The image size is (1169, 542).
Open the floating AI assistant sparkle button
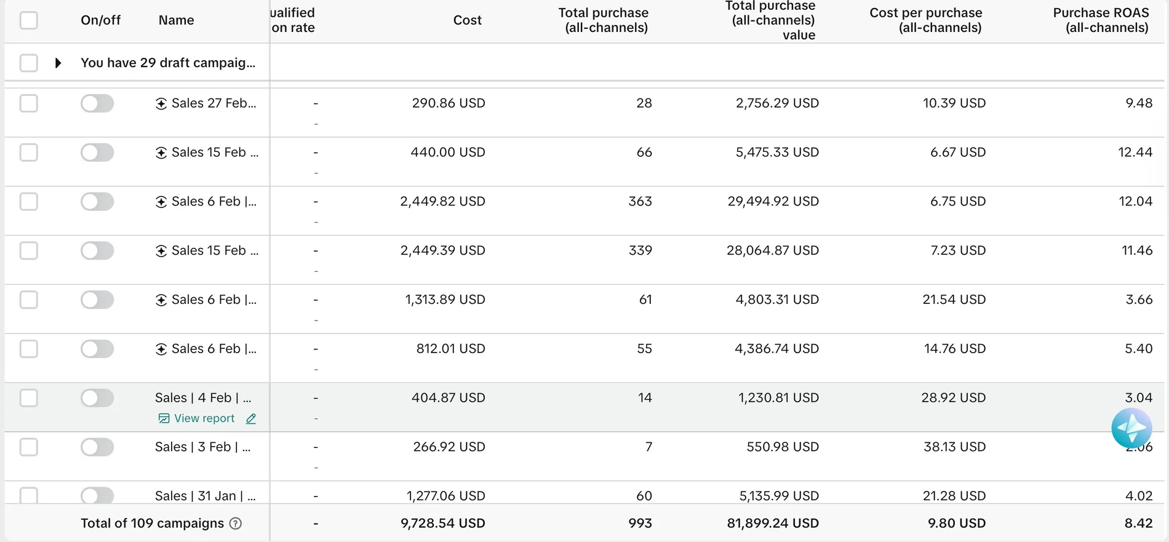(x=1131, y=428)
